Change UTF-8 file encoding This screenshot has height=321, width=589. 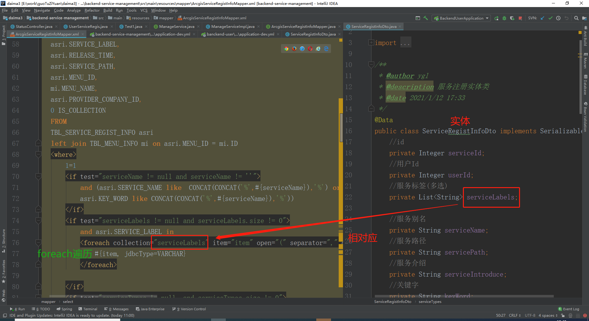point(530,315)
